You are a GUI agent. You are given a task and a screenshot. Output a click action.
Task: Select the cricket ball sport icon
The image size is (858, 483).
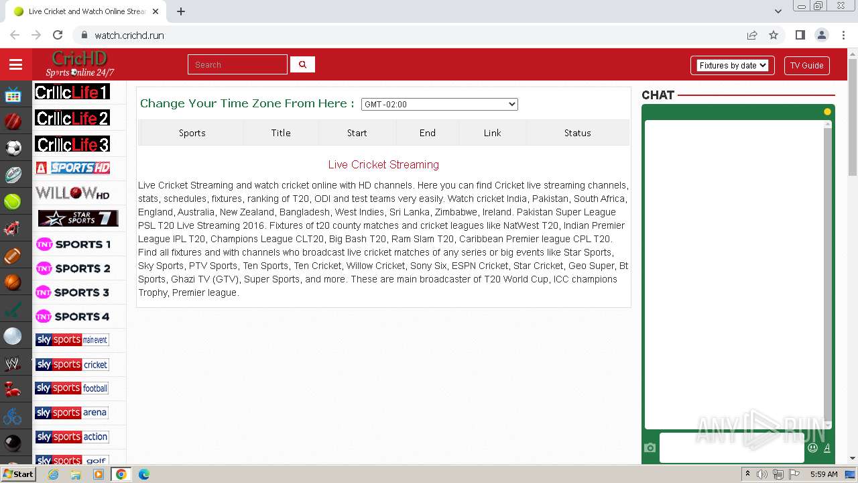[x=13, y=121]
